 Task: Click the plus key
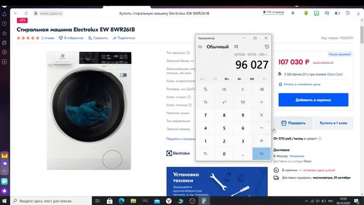[x=262, y=141]
